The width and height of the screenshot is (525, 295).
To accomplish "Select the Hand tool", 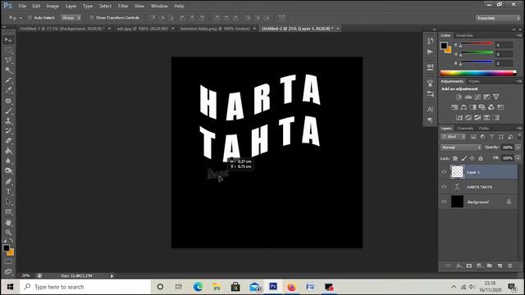I will (x=8, y=222).
